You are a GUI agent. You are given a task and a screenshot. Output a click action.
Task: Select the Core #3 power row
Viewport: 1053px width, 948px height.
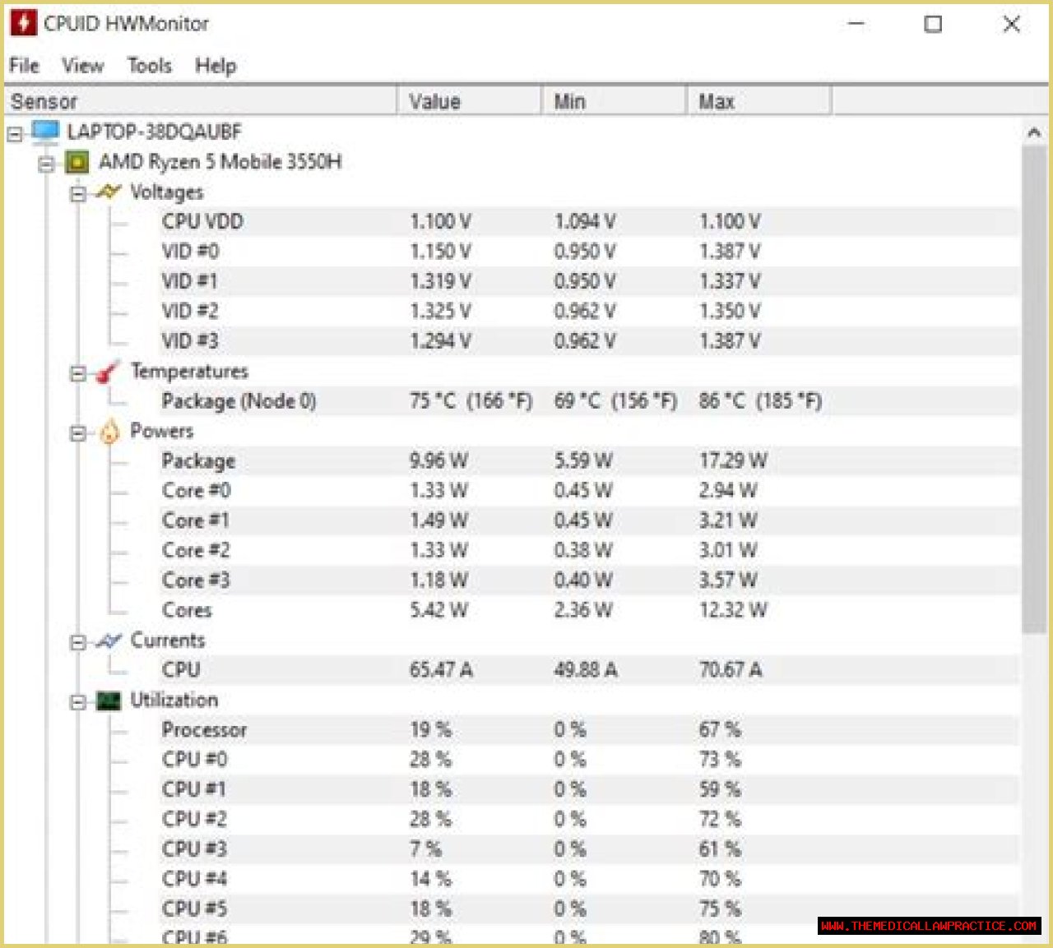point(589,580)
